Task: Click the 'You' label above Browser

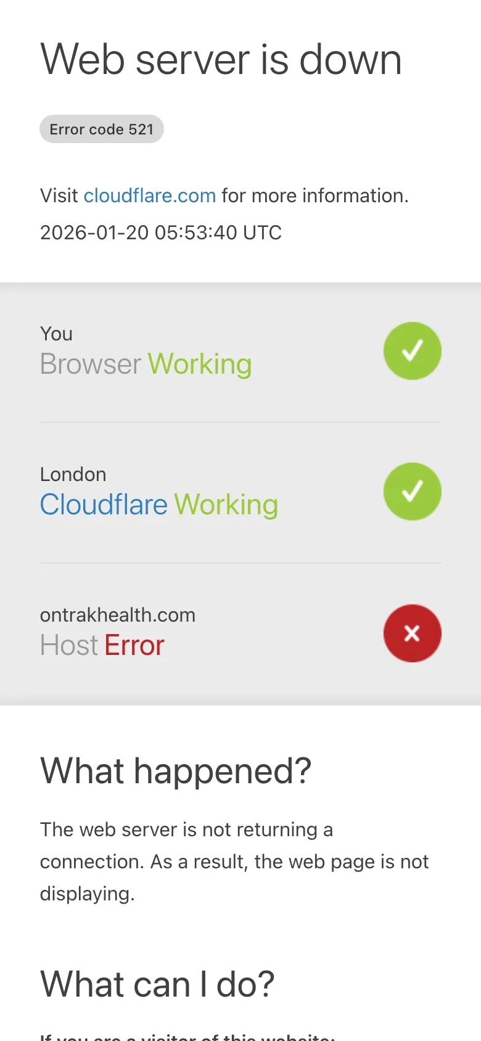Action: click(x=56, y=334)
